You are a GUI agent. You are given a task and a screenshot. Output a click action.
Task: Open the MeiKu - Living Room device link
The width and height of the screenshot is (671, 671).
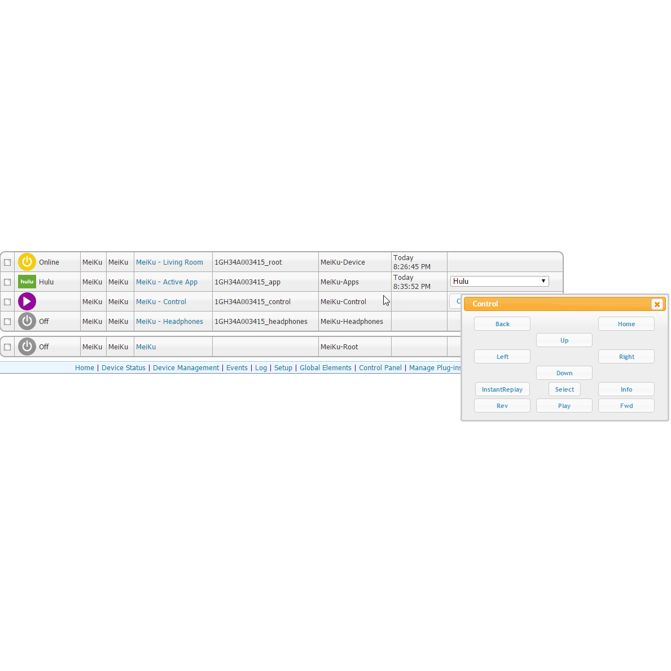pyautogui.click(x=169, y=262)
